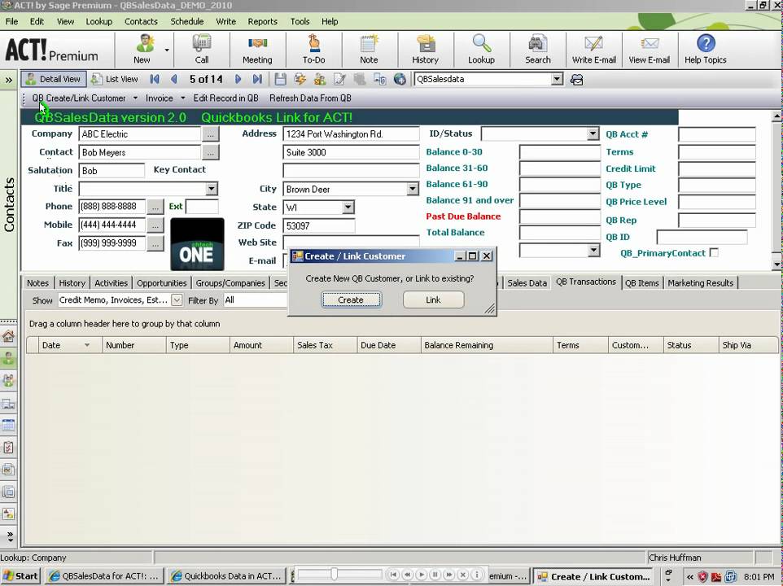Click browse button next to Company field
Screen dimensions: 783x586
211,133
